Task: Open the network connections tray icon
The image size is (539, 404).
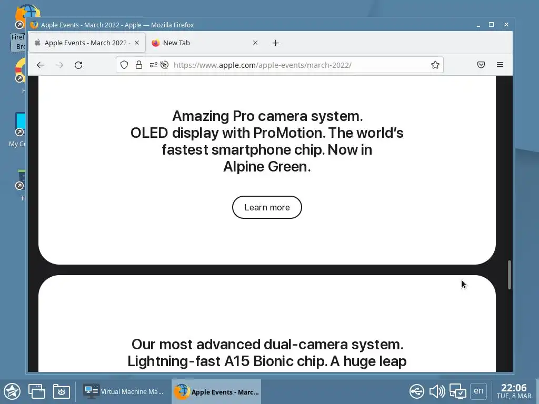Action: coord(457,391)
